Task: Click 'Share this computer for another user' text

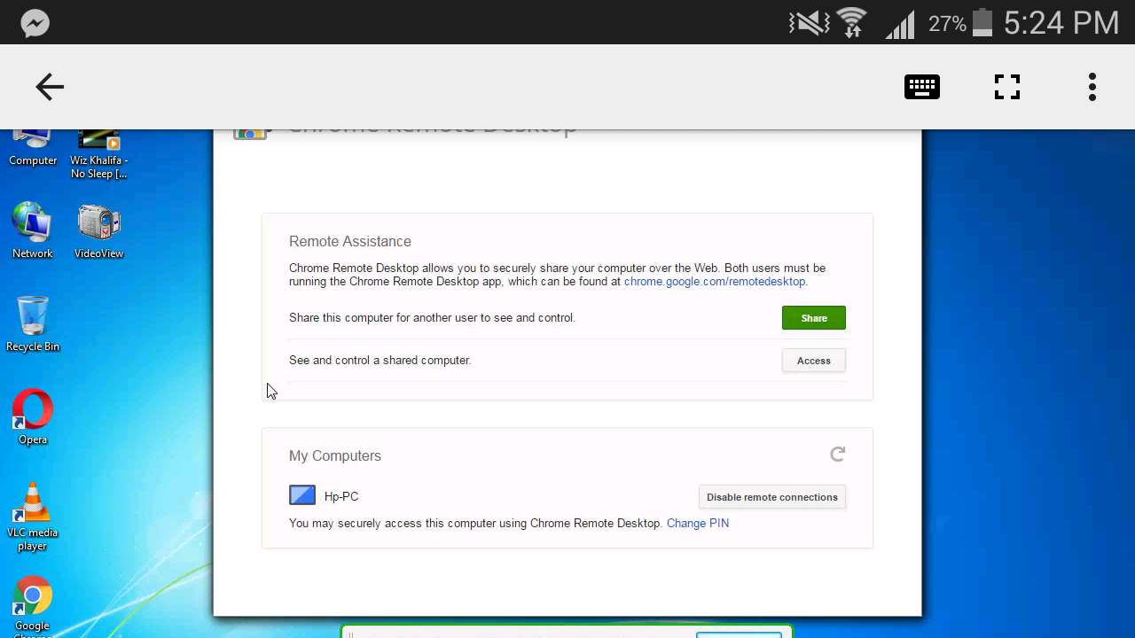Action: point(432,317)
